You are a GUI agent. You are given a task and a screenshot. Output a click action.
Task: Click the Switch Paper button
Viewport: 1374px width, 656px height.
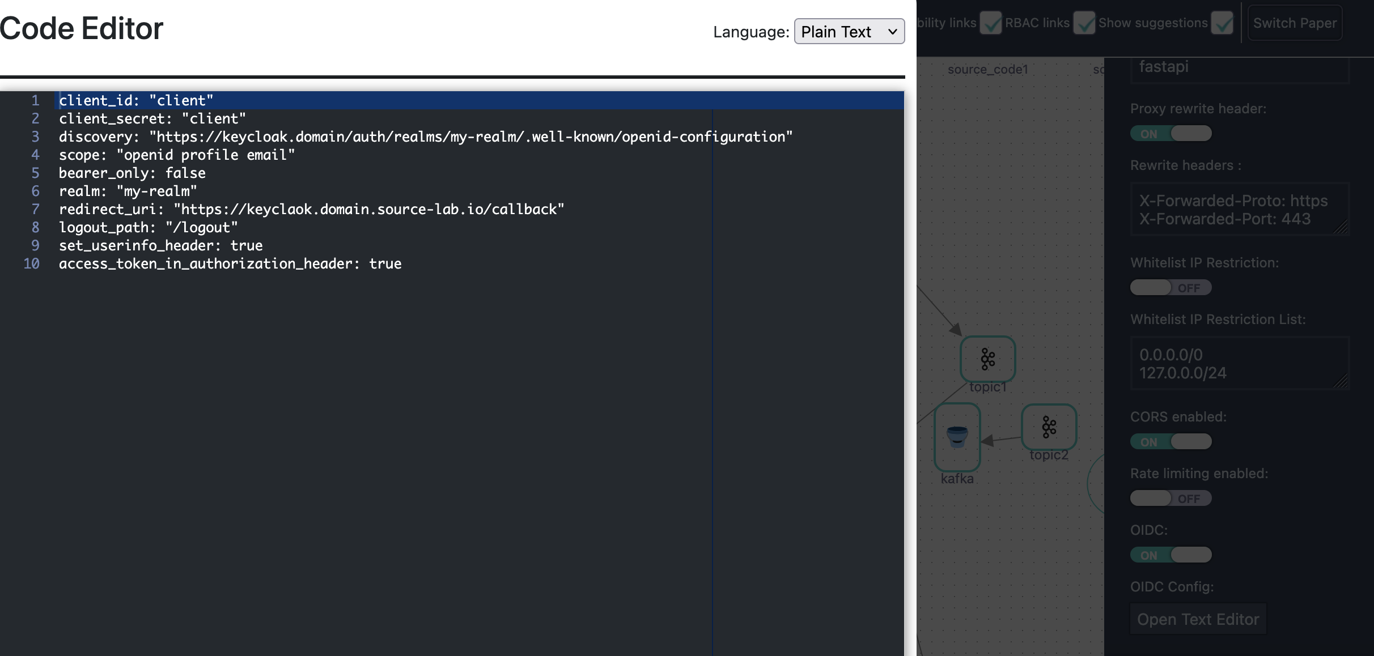pyautogui.click(x=1294, y=23)
